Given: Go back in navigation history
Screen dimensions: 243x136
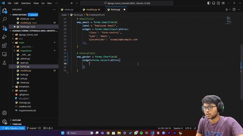Looking at the screenshot, I should click(x=72, y=3).
